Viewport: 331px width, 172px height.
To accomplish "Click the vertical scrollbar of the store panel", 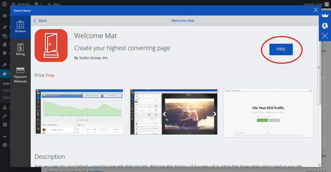I will (319, 67).
